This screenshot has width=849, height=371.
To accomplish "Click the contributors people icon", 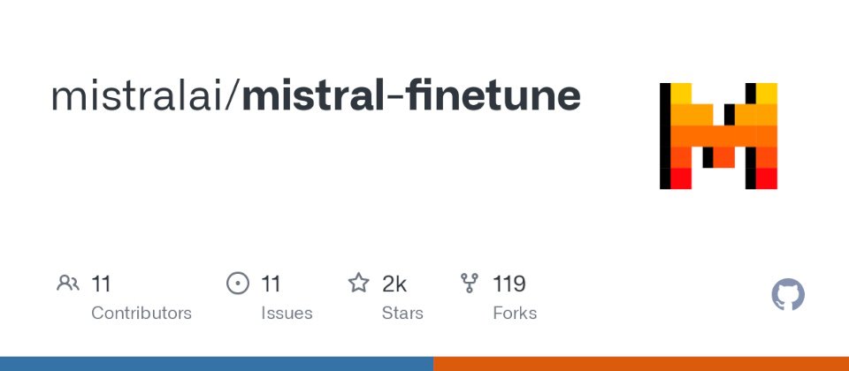I will 68,283.
